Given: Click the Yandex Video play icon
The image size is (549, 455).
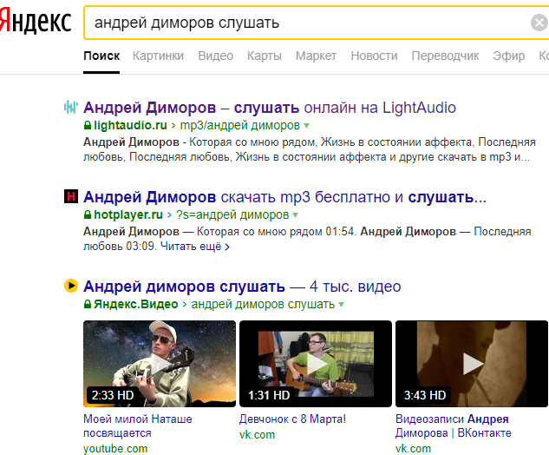Looking at the screenshot, I should (71, 286).
